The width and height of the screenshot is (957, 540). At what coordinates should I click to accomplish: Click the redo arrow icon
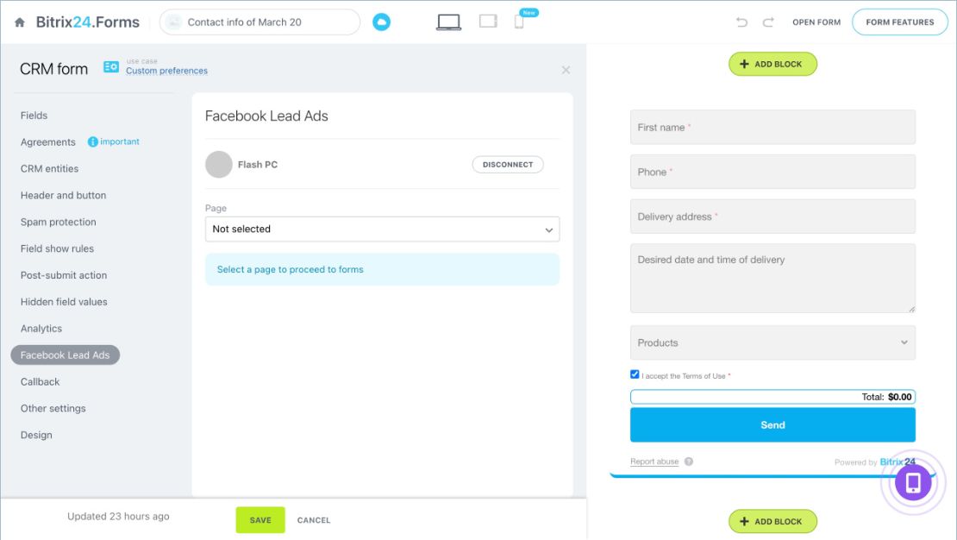(768, 22)
